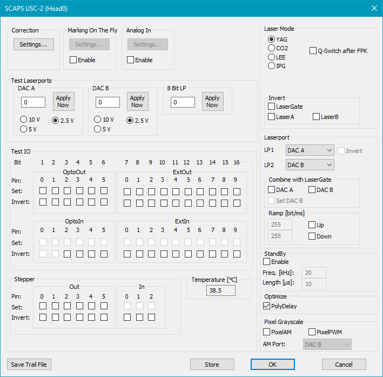Check PixelPWM grayscale option
The height and width of the screenshot is (377, 383).
312,332
